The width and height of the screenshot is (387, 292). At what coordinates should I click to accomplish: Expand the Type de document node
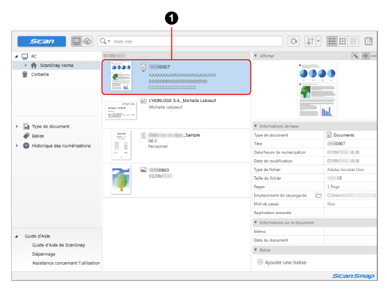click(x=16, y=126)
